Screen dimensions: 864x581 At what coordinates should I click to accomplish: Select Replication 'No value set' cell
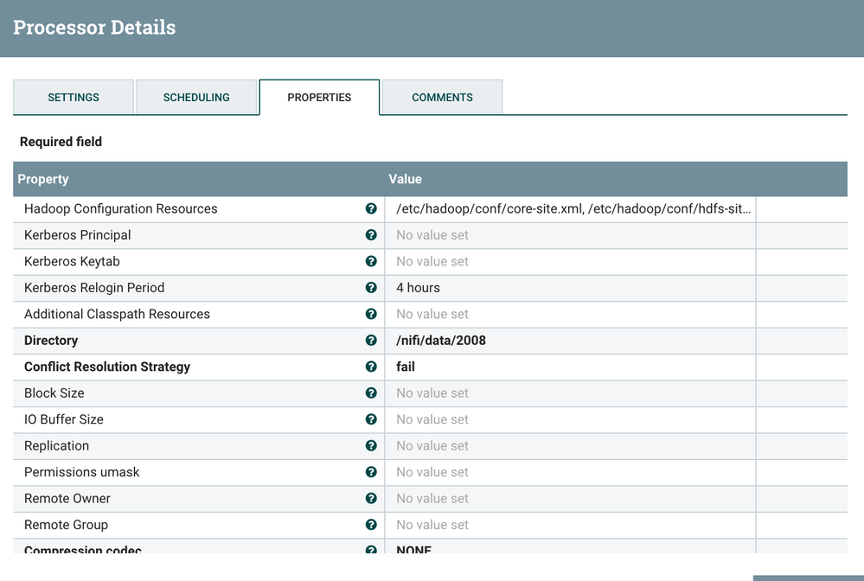[x=570, y=445]
